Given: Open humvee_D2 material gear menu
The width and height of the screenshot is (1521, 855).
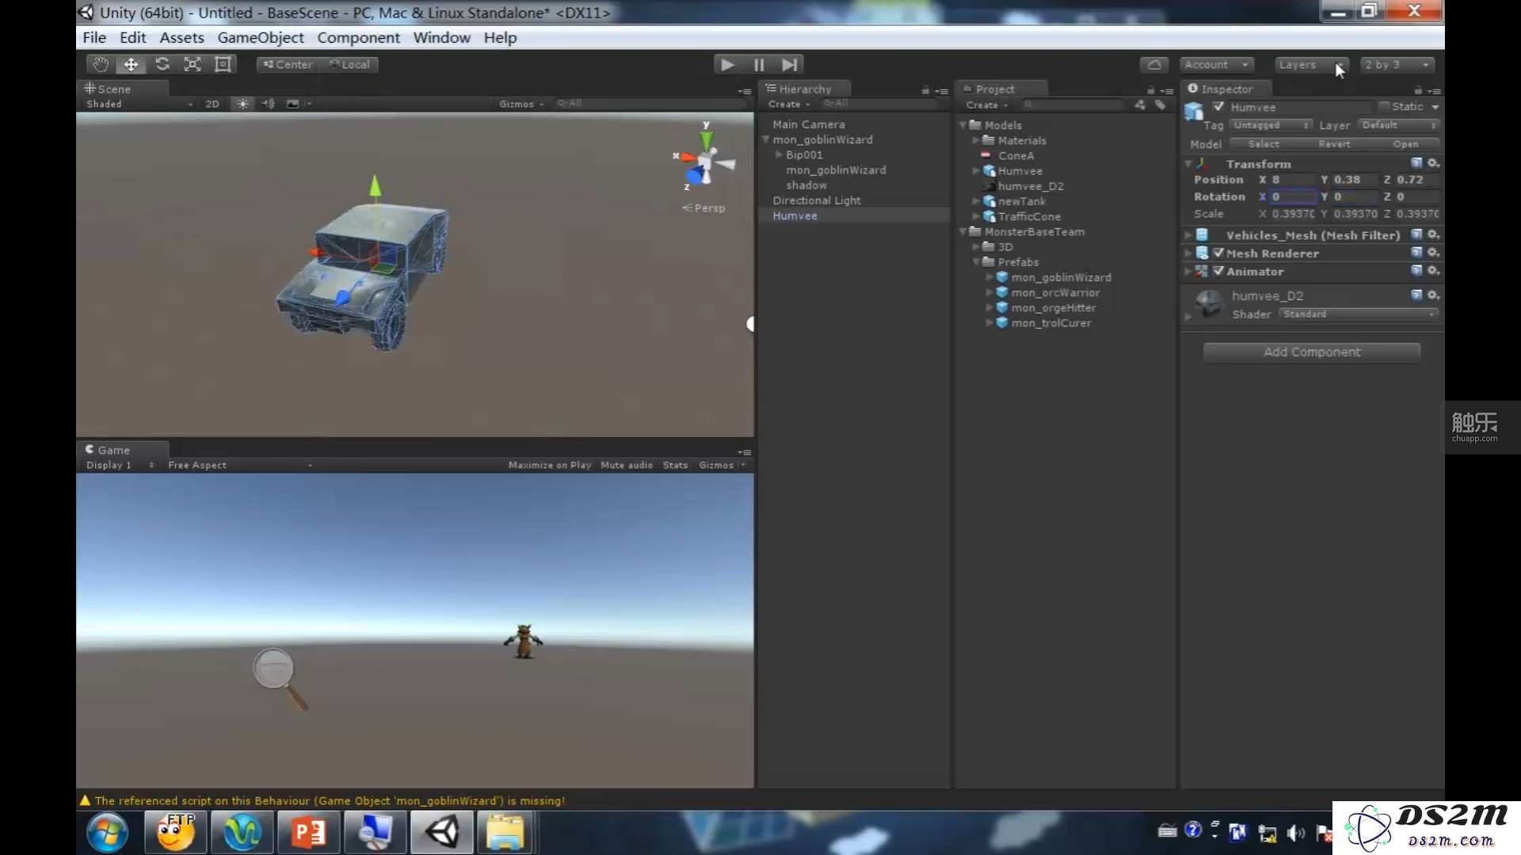Looking at the screenshot, I should pyautogui.click(x=1433, y=295).
